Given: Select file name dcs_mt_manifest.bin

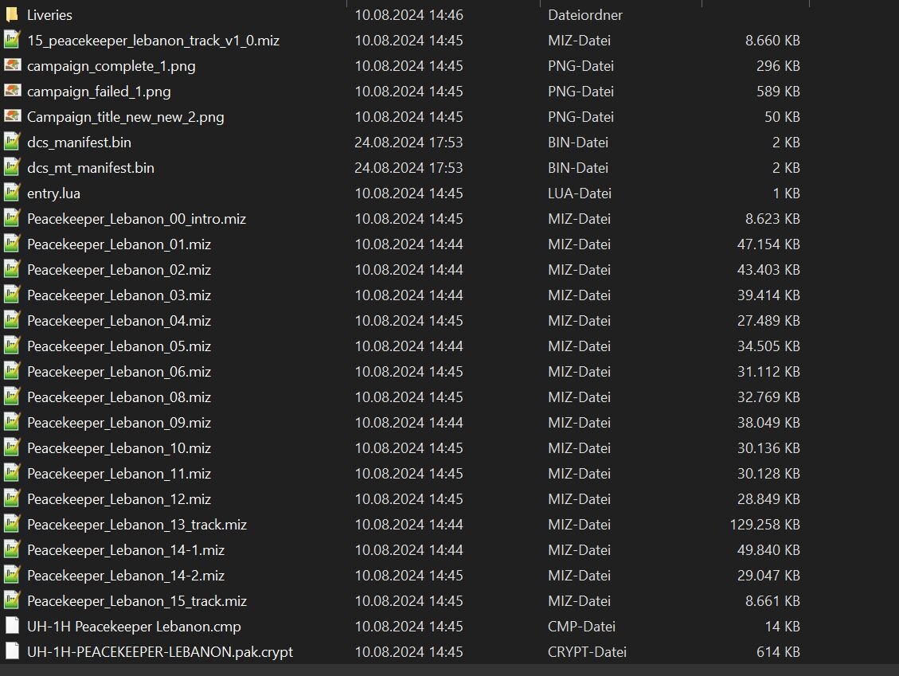Looking at the screenshot, I should tap(91, 168).
